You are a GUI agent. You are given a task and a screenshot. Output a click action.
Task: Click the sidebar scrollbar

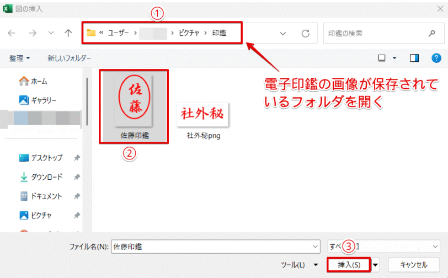click(x=87, y=102)
